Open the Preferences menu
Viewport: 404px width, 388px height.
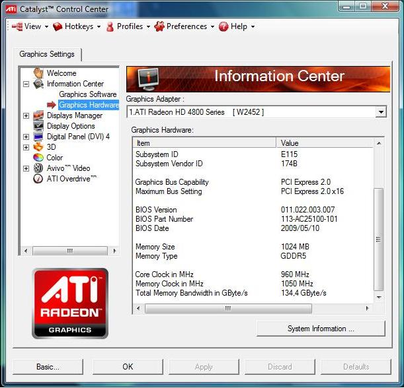point(184,26)
